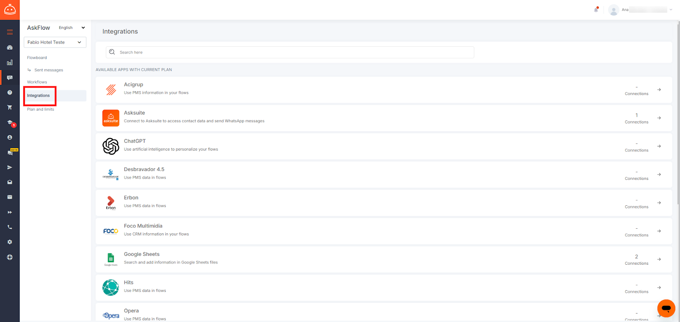Open the Acigrup integration title
Viewport: 680px width, 322px height.
(x=133, y=84)
